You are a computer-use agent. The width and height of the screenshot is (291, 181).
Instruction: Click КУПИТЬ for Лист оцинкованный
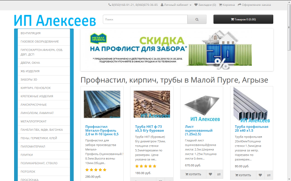coord(193,174)
